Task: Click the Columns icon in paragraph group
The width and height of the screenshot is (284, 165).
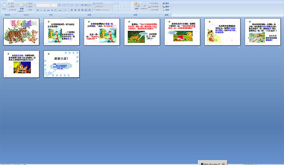Action: (x=90, y=10)
